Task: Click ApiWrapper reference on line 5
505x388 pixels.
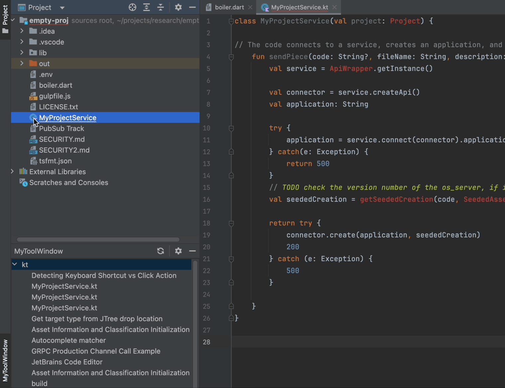Action: coord(351,68)
